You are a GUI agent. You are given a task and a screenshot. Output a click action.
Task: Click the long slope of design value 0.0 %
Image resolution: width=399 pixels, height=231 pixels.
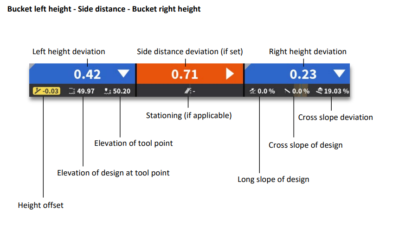(266, 91)
